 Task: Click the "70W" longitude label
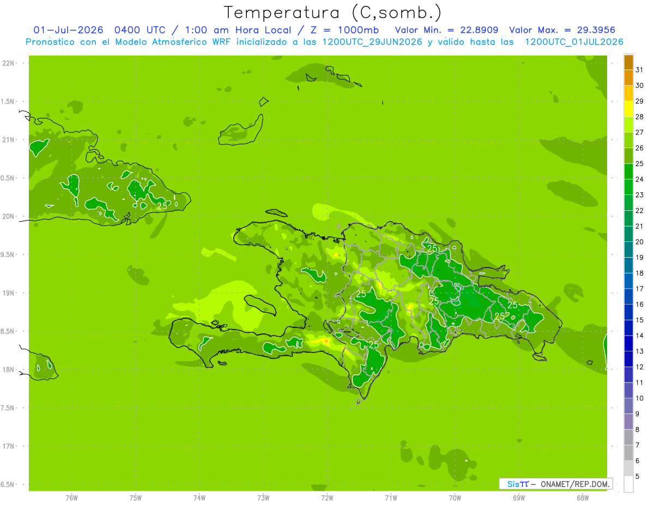click(455, 497)
